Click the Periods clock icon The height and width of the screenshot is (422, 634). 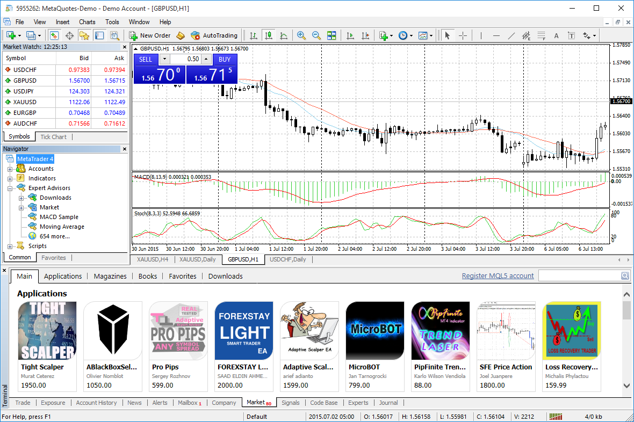pyautogui.click(x=403, y=35)
